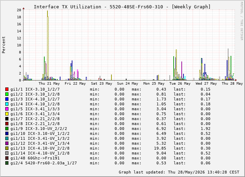
Task: Click the Thu 21 May axis label
Action: point(49,84)
